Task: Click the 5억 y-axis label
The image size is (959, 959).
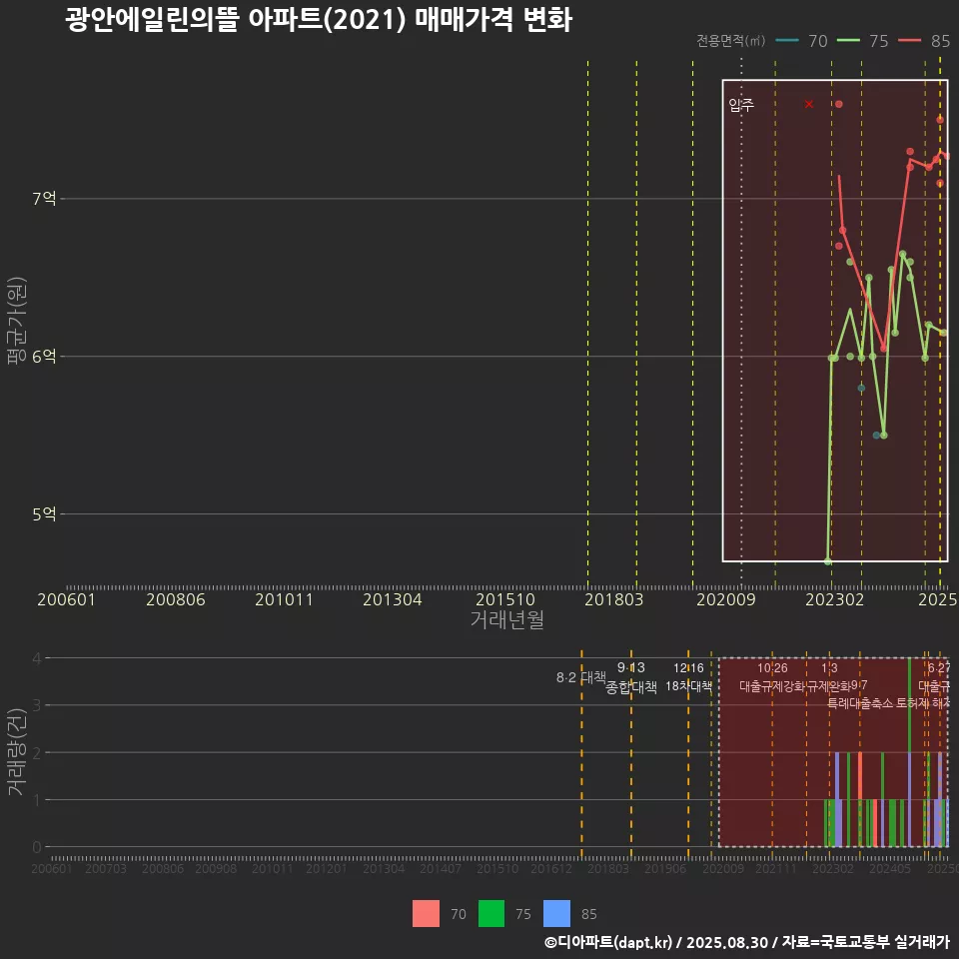Action: tap(44, 513)
